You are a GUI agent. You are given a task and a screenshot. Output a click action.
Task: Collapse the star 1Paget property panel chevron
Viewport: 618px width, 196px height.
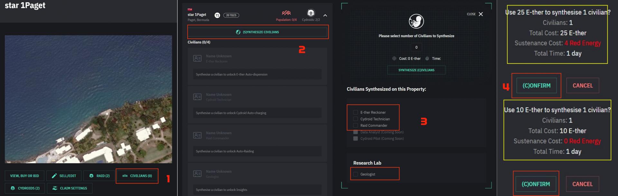(x=325, y=15)
